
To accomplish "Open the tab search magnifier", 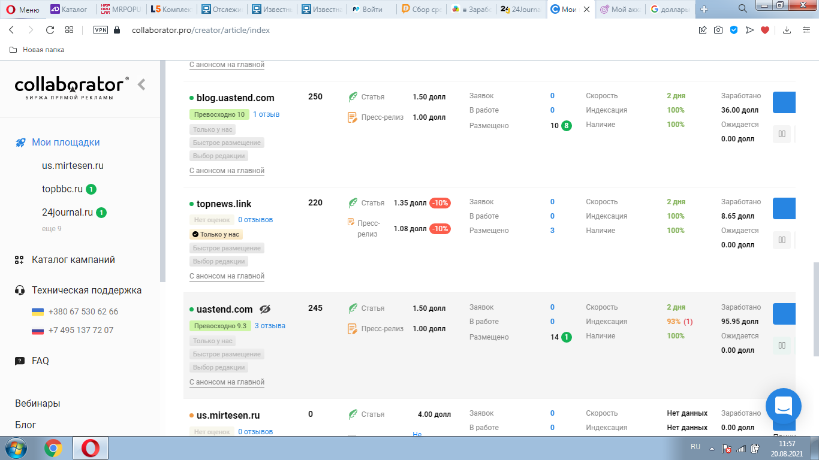I will (x=743, y=8).
